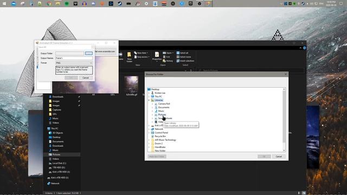The image size is (347, 195).
Task: Open 3D Objects in Explorer sidebar
Action: (x=57, y=133)
